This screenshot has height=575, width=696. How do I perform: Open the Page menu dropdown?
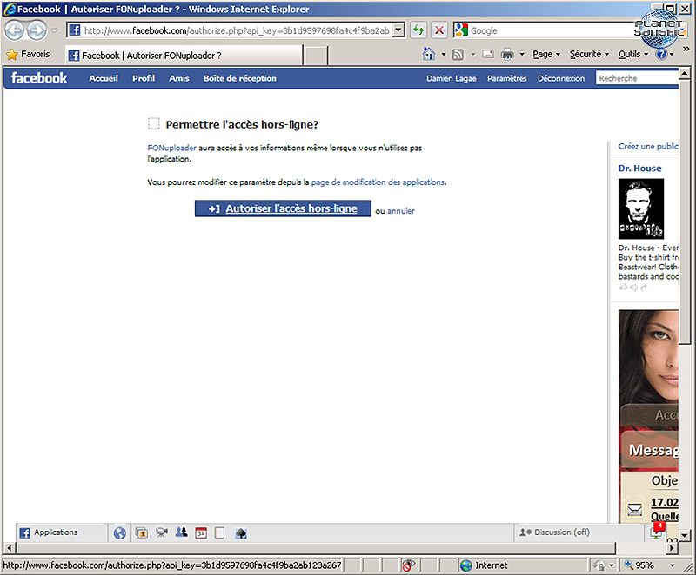pos(546,54)
